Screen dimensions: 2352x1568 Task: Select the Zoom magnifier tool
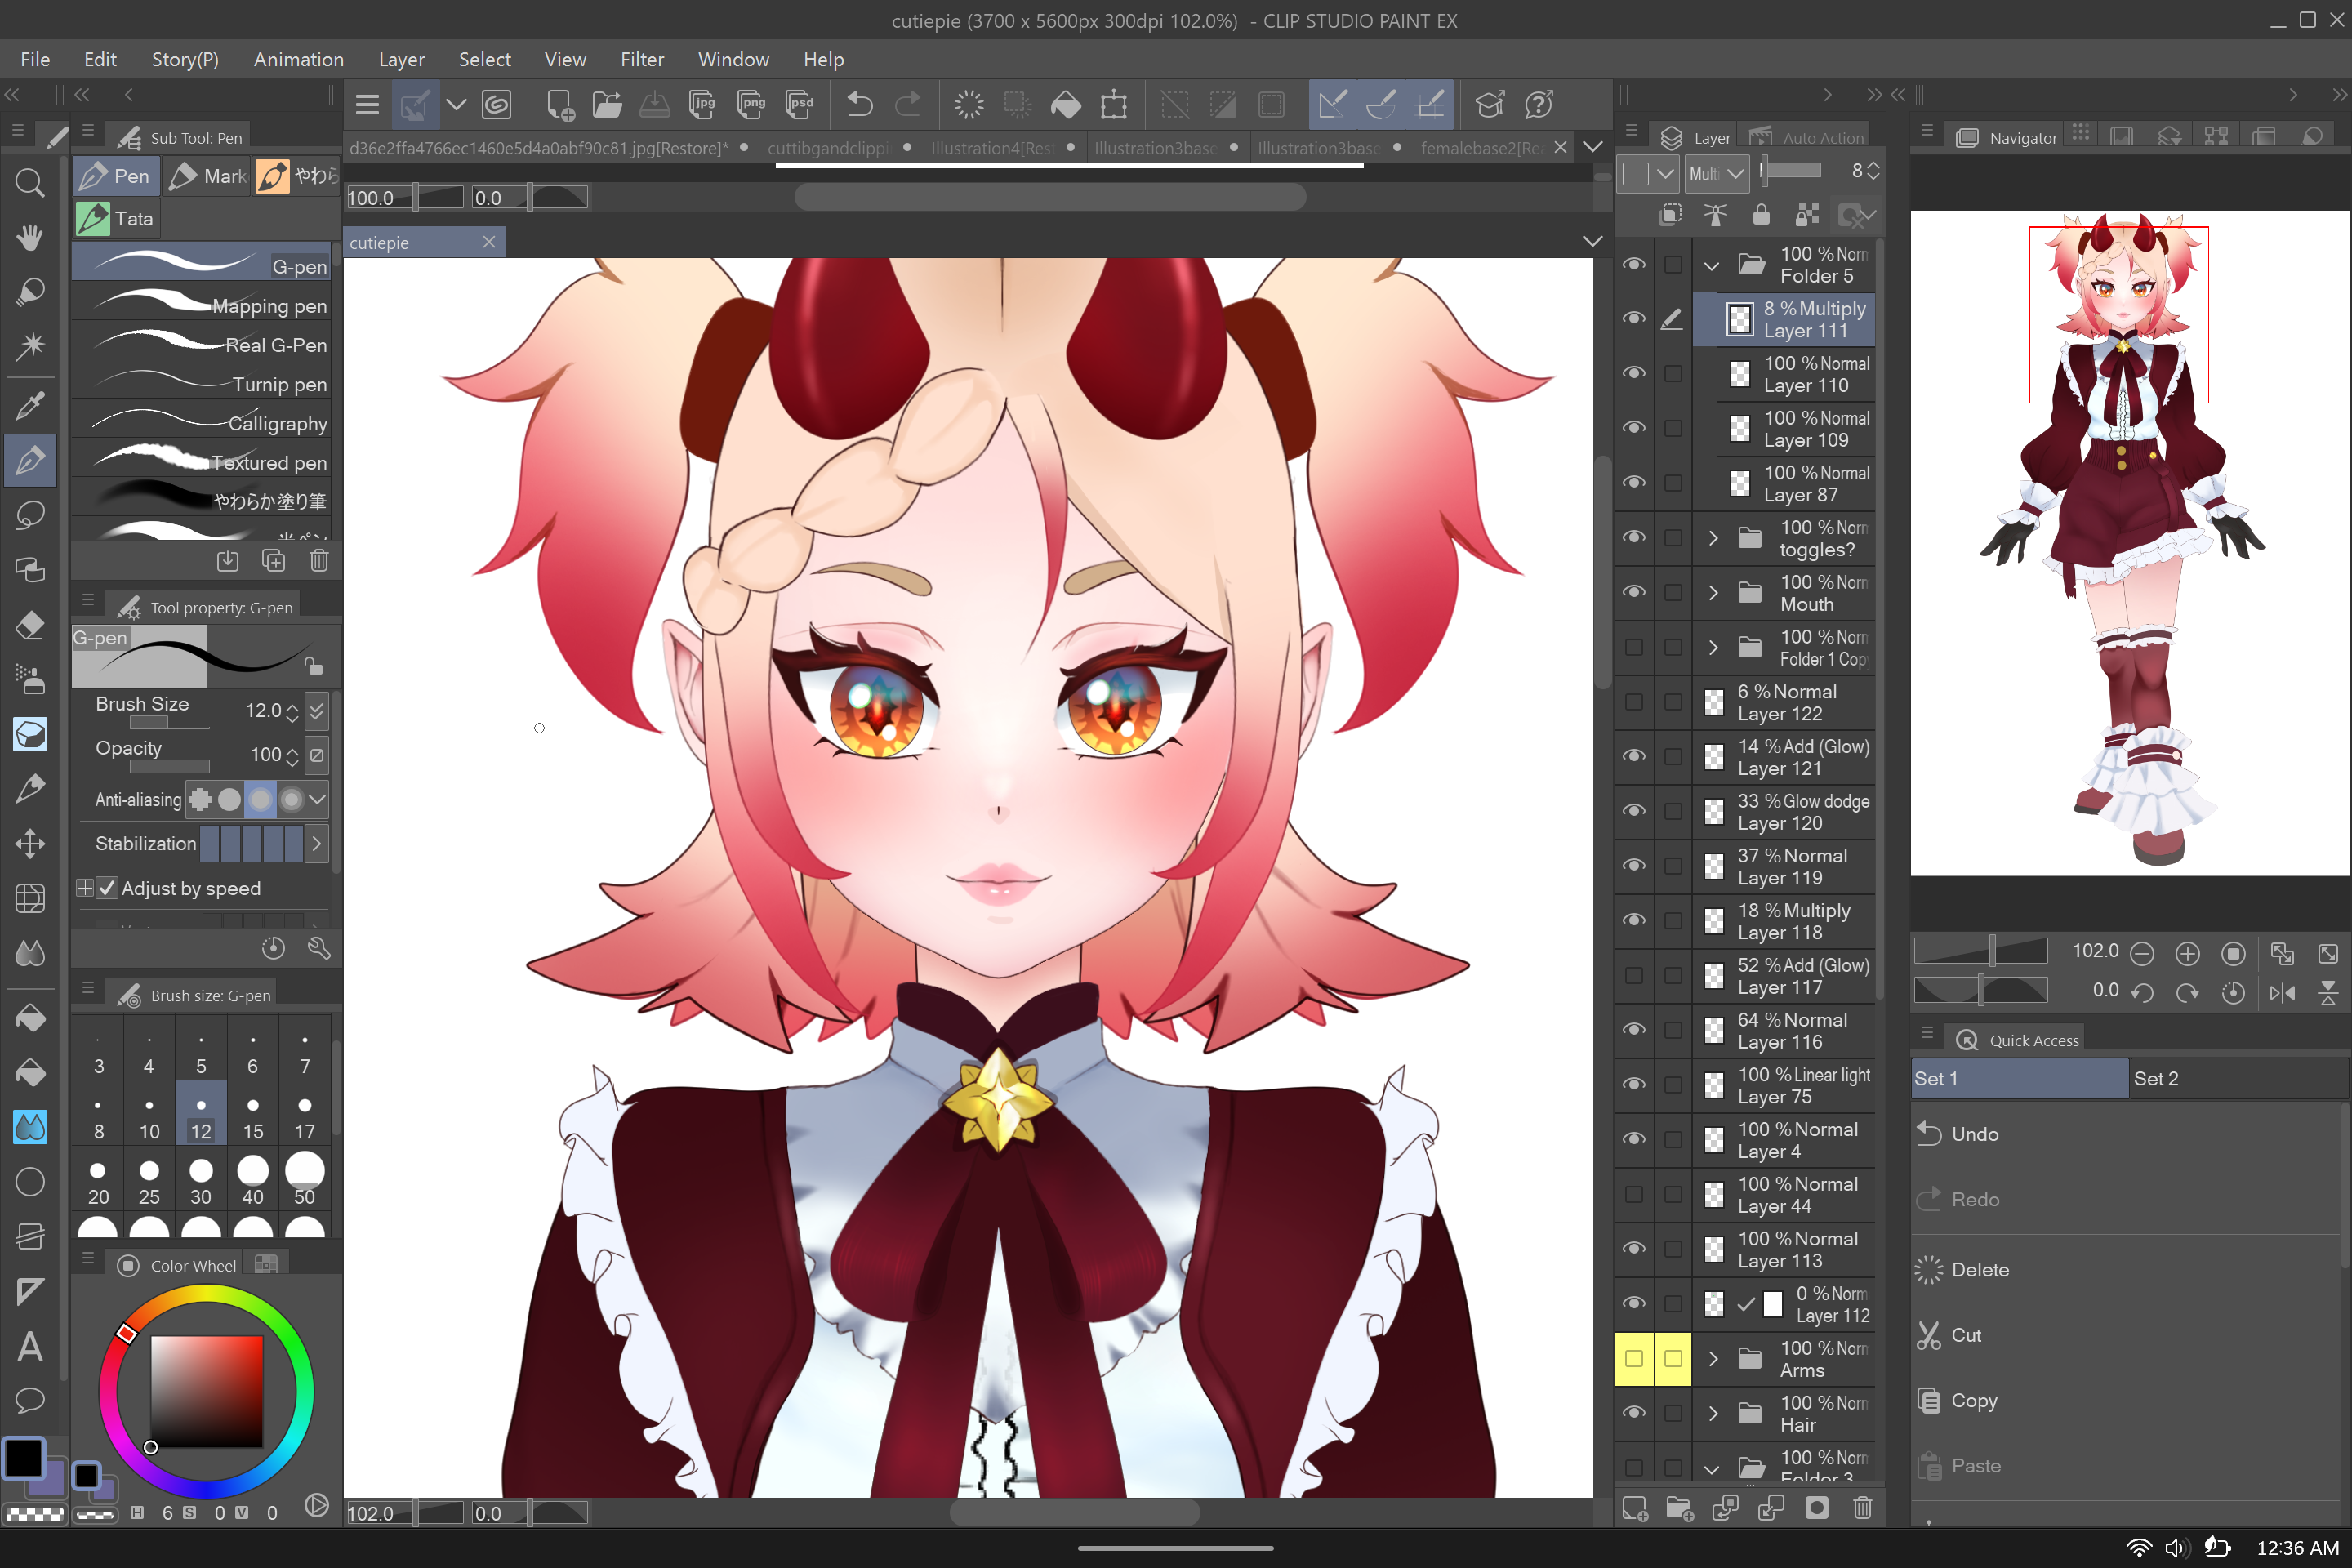(x=30, y=183)
